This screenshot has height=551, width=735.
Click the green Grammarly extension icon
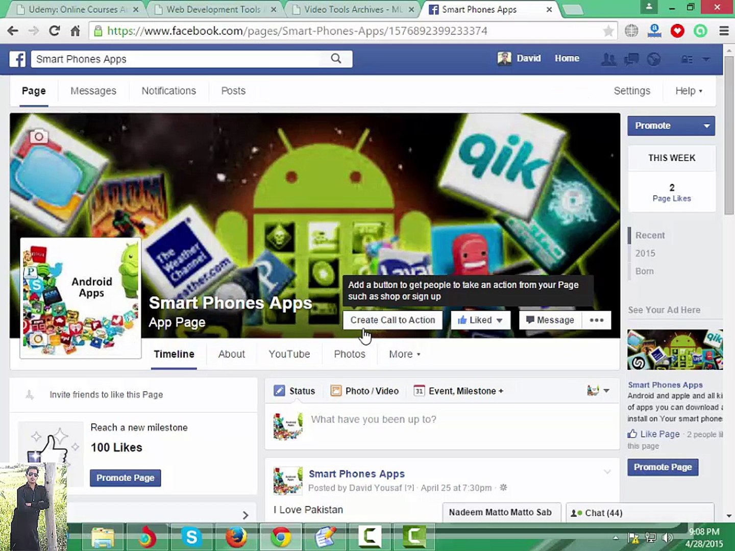(x=700, y=31)
